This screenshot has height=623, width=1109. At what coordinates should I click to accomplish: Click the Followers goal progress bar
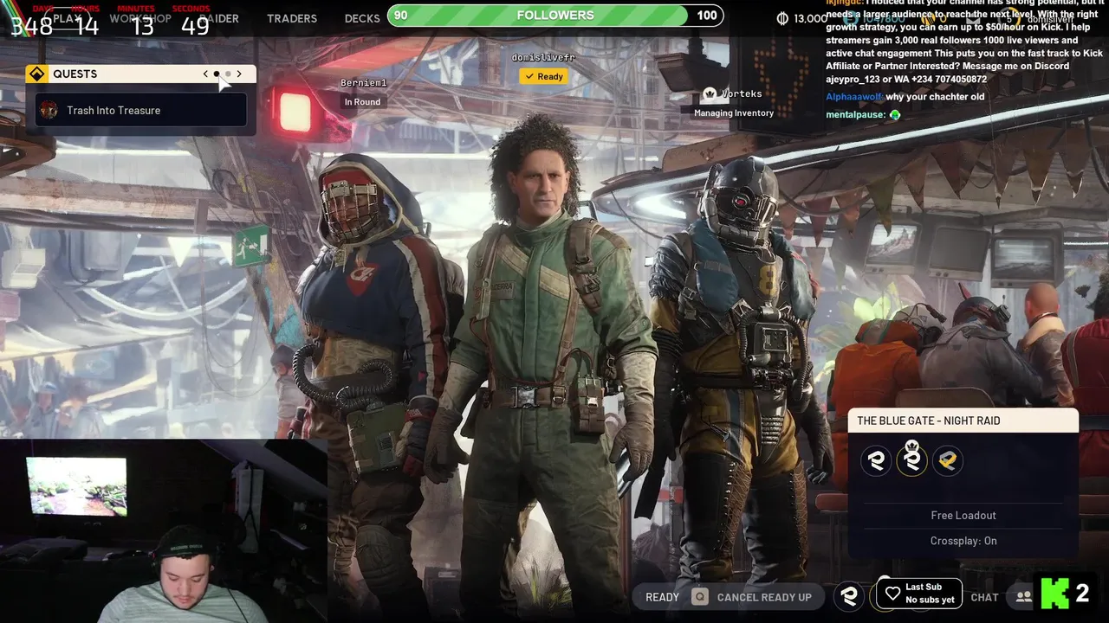click(x=555, y=15)
